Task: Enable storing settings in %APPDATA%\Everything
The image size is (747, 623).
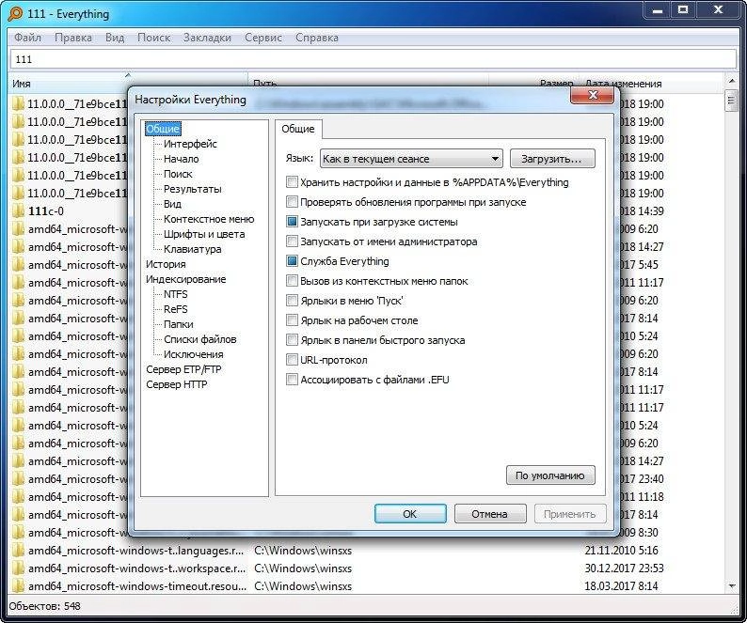Action: 292,182
